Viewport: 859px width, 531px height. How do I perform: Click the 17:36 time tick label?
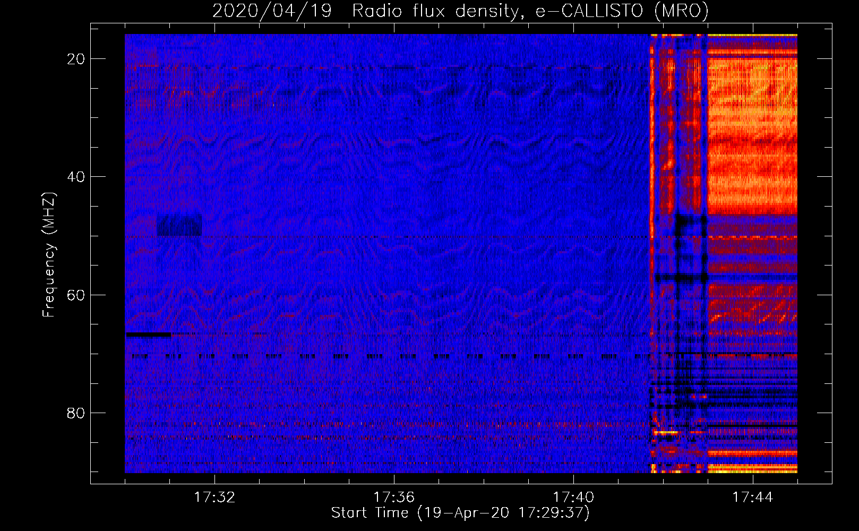[394, 498]
